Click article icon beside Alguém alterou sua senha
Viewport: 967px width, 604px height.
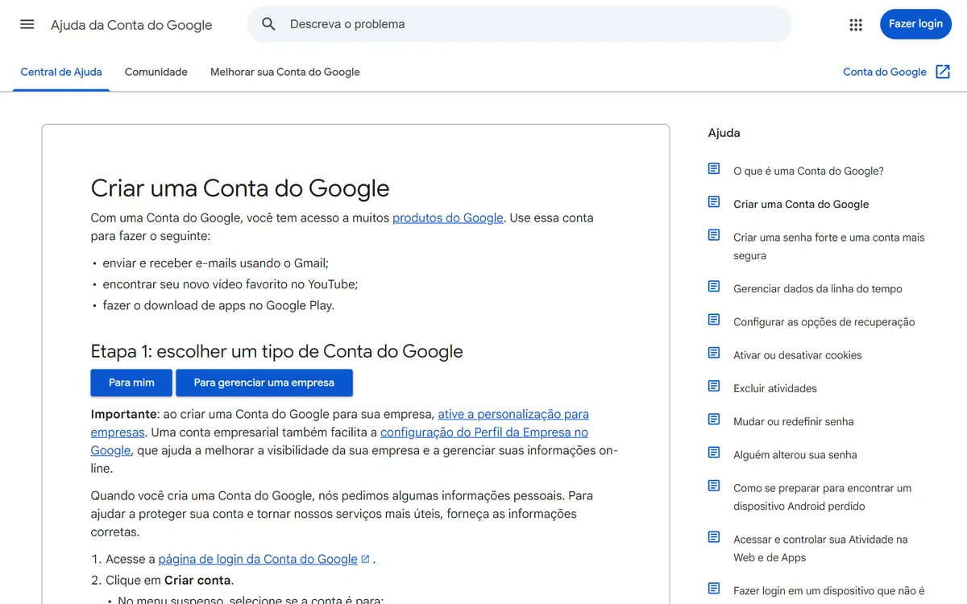pos(714,452)
